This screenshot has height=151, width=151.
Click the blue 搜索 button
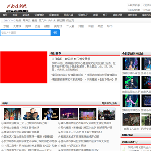[55, 33]
